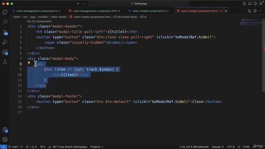Place cursor in {{title}} on line 2
The image size is (265, 149).
pyautogui.click(x=117, y=32)
